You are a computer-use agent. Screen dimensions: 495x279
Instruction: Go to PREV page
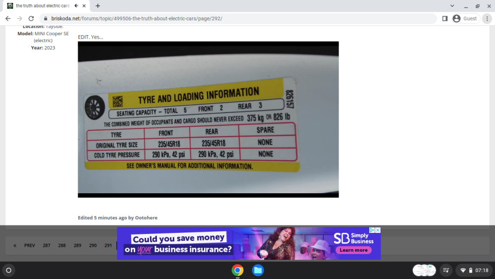(30, 245)
